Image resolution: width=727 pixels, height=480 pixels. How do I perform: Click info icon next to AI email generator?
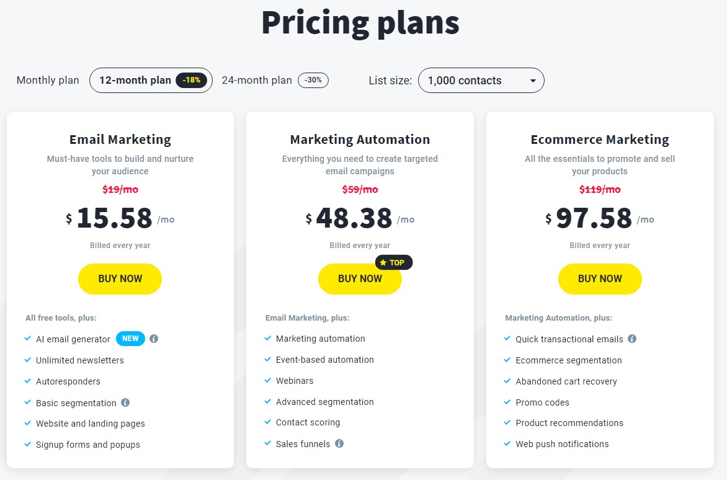(x=154, y=339)
